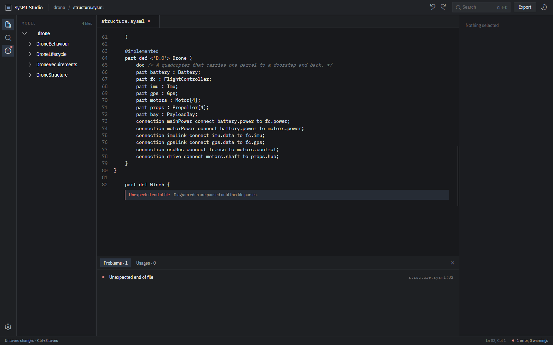Screen dimensions: 553x345
Task: Click the SysML Studio logo icon
Action: click(x=8, y=8)
